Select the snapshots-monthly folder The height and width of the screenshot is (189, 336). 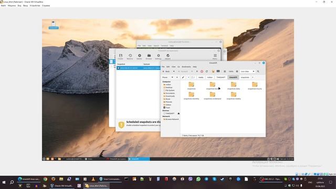click(x=191, y=96)
